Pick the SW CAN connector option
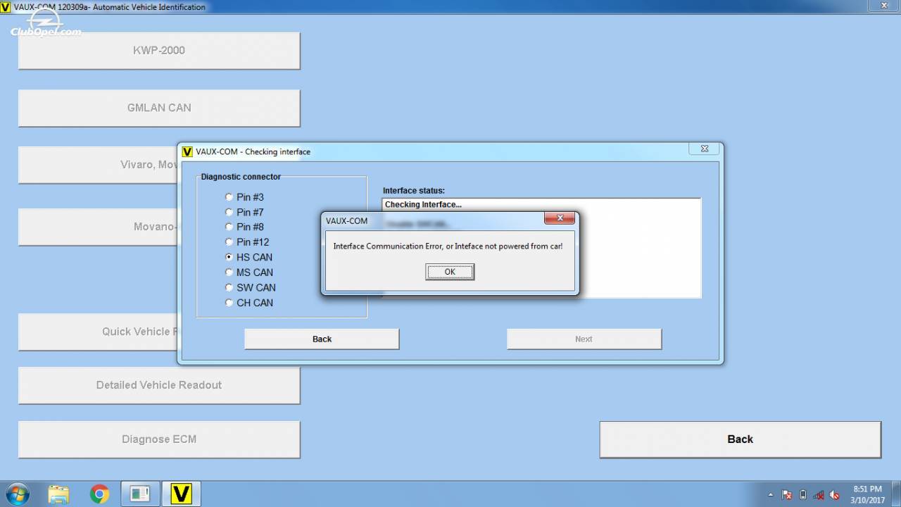Image resolution: width=901 pixels, height=507 pixels. pos(229,287)
